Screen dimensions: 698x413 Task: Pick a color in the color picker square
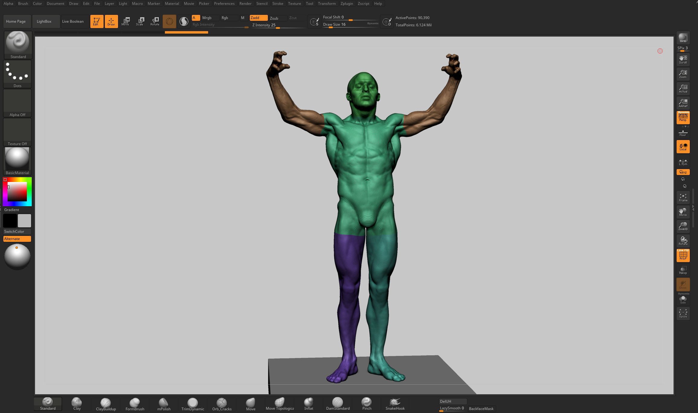point(17,192)
